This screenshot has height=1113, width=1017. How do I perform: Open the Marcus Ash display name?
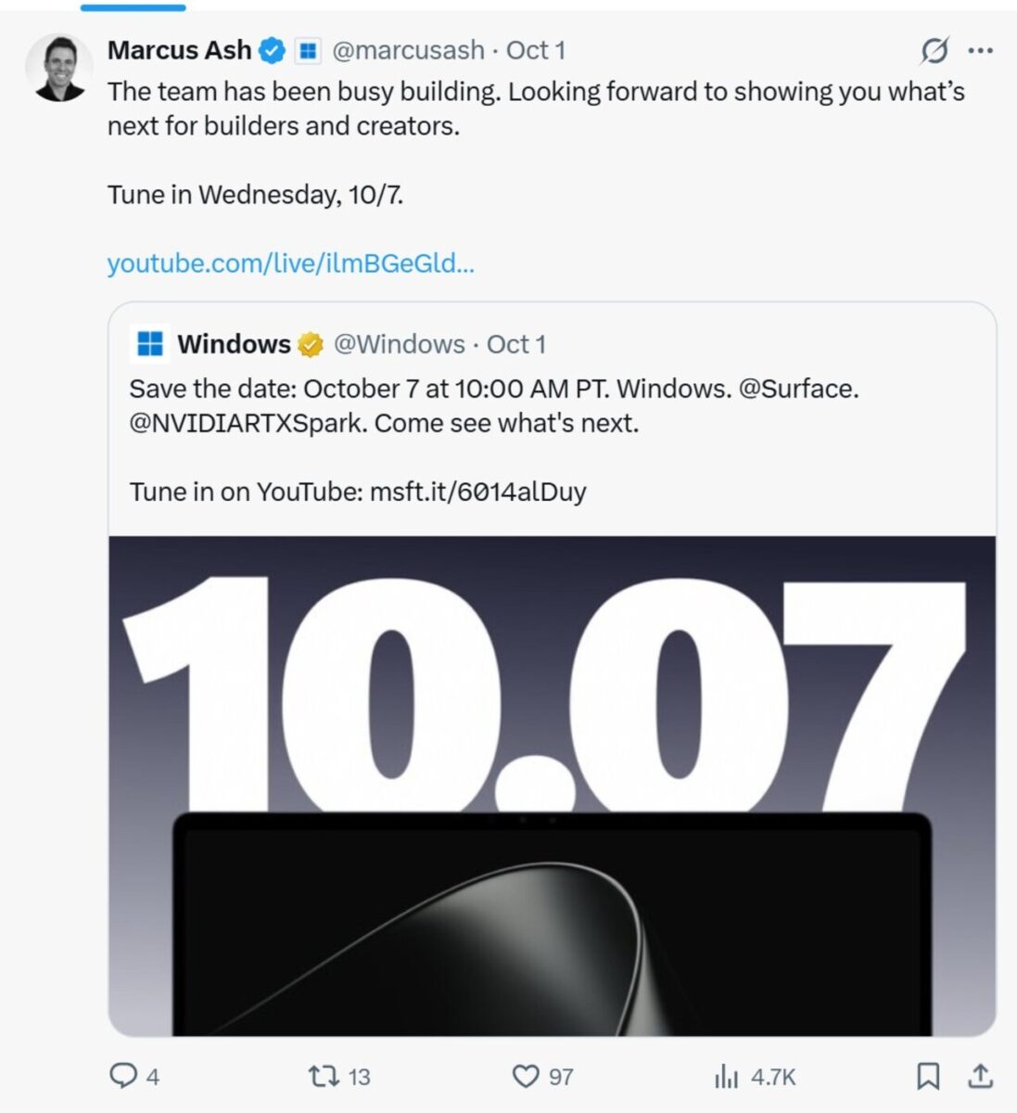[180, 50]
